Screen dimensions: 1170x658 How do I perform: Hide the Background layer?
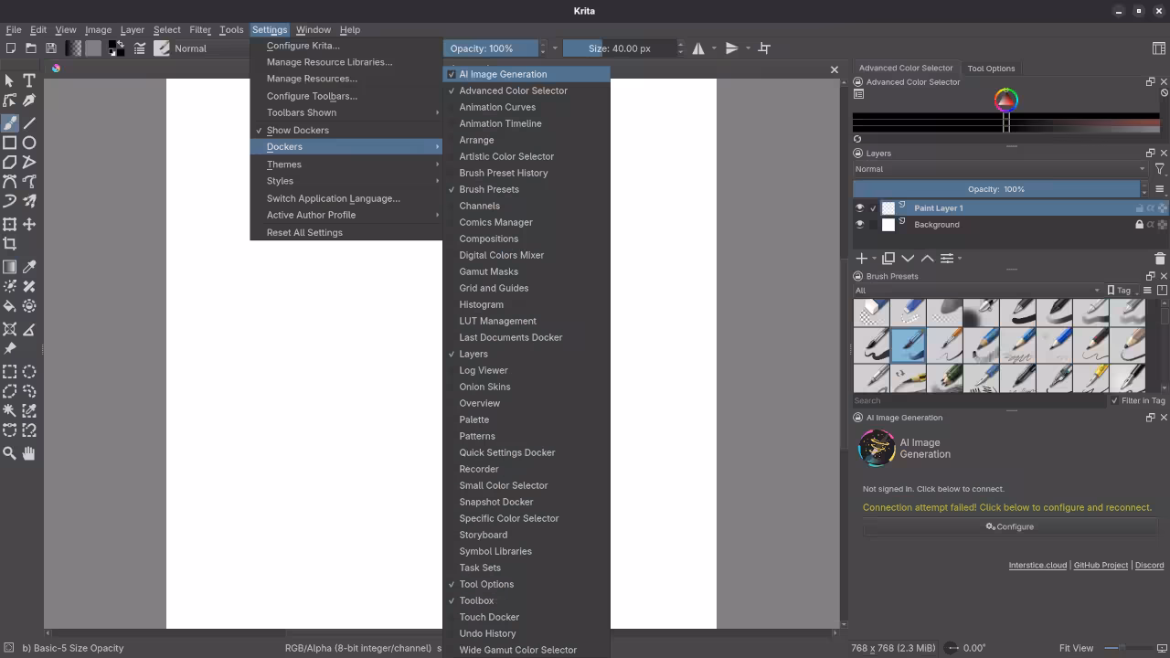click(860, 225)
